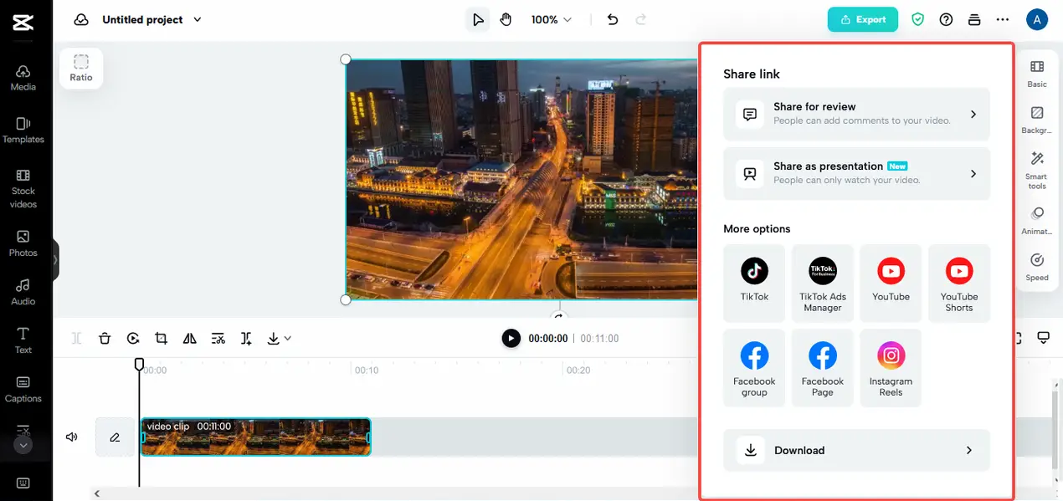Expand the Download options row
The image size is (1063, 501).
tap(856, 450)
